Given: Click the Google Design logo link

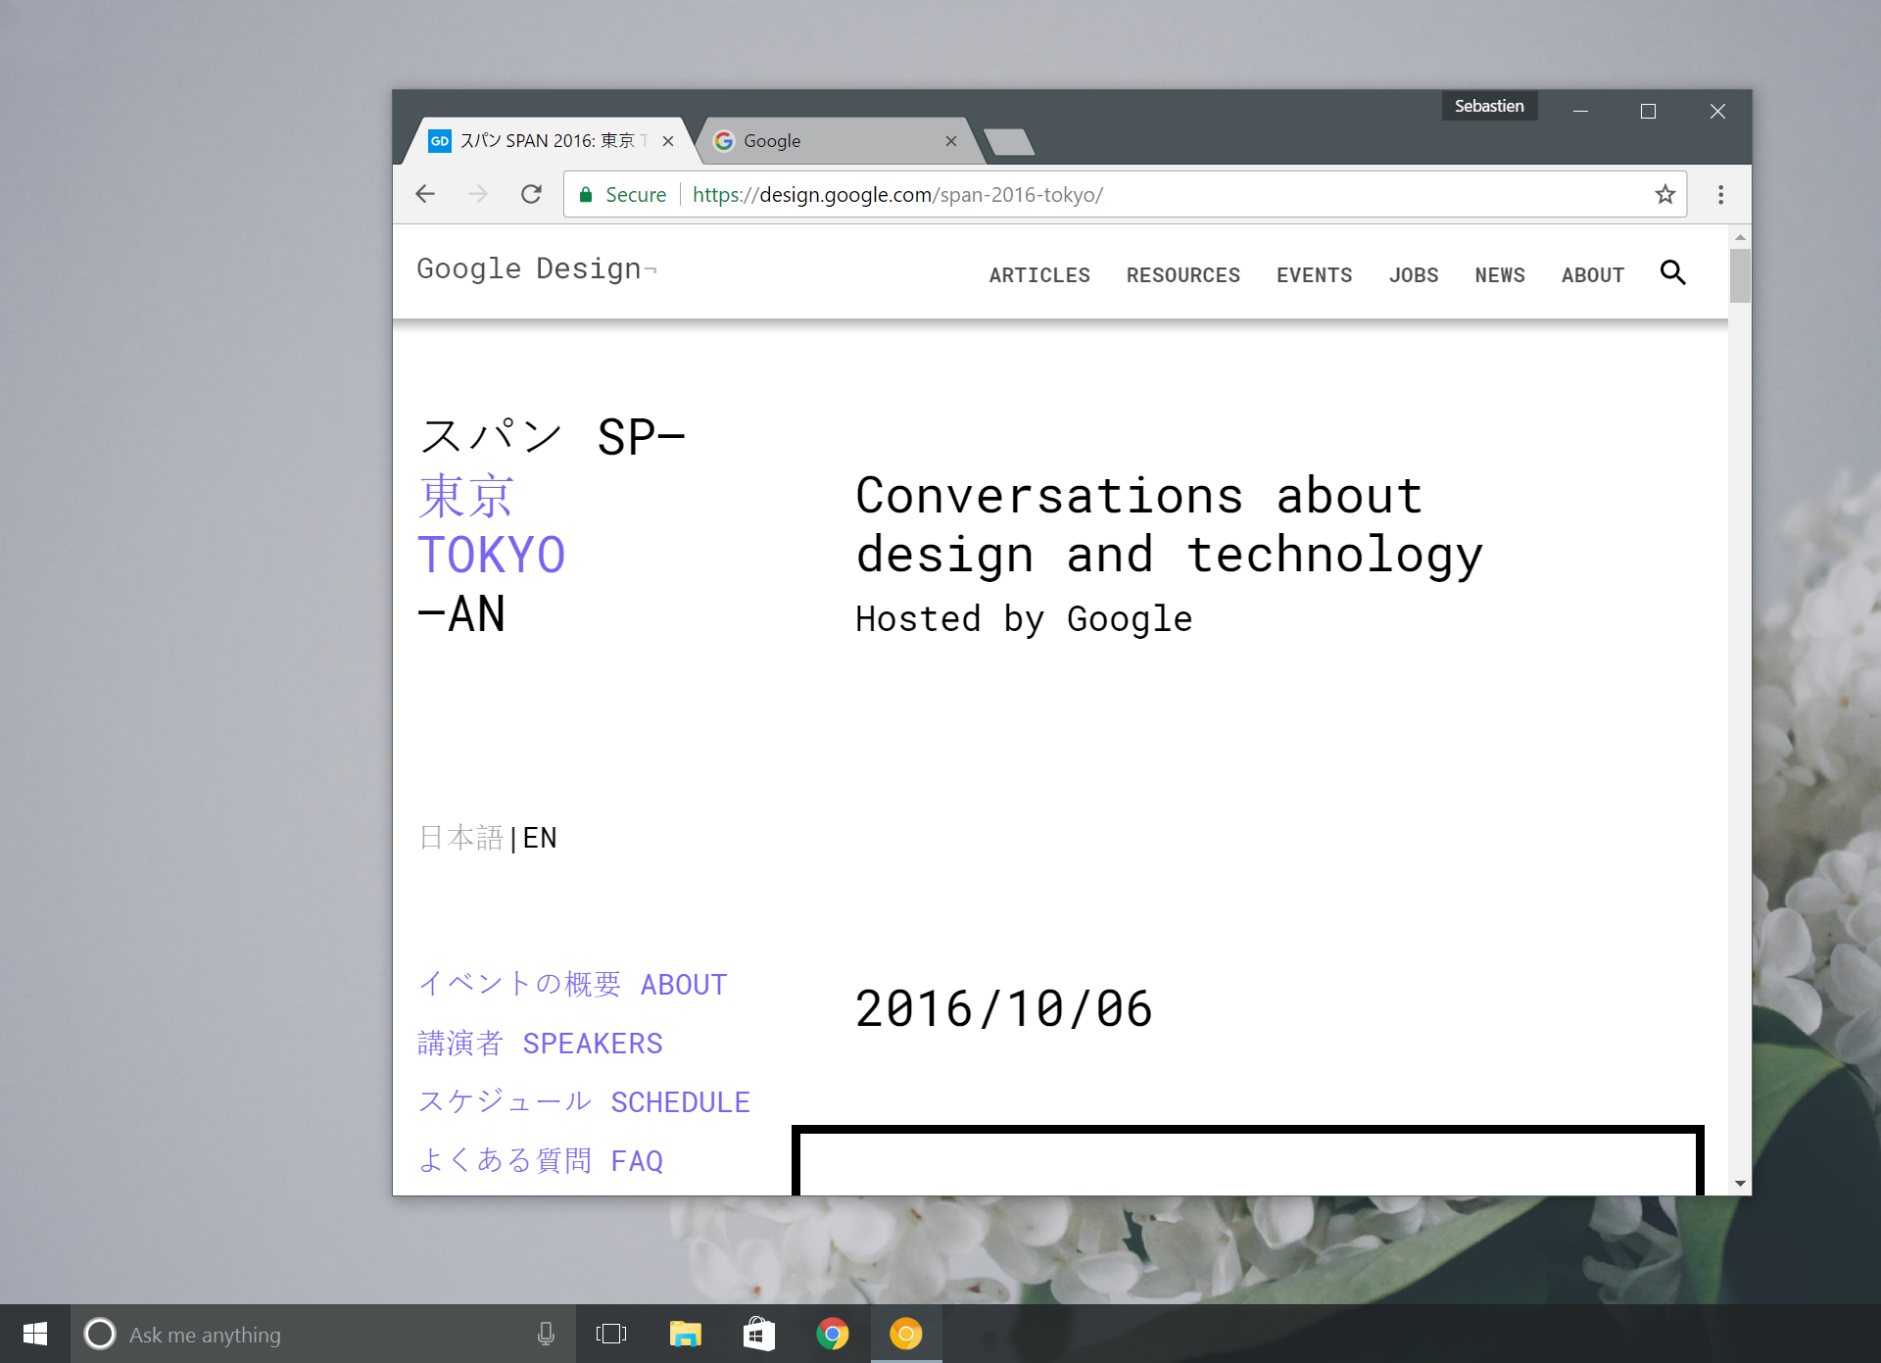Looking at the screenshot, I should click(x=536, y=268).
